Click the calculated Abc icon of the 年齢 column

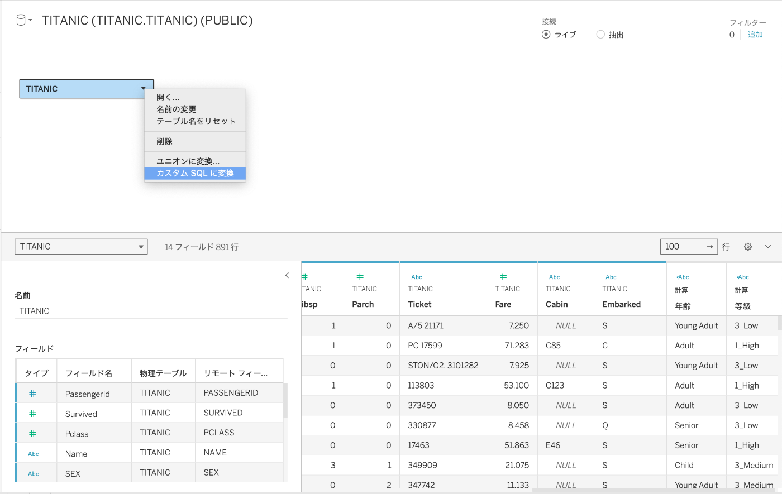click(x=683, y=277)
